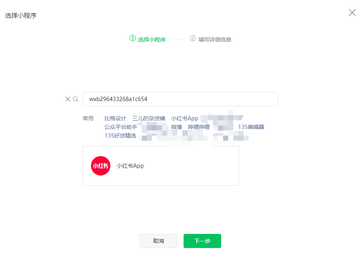364x259 pixels.
Task: Choose the 135编辑器 link
Action: pyautogui.click(x=251, y=127)
